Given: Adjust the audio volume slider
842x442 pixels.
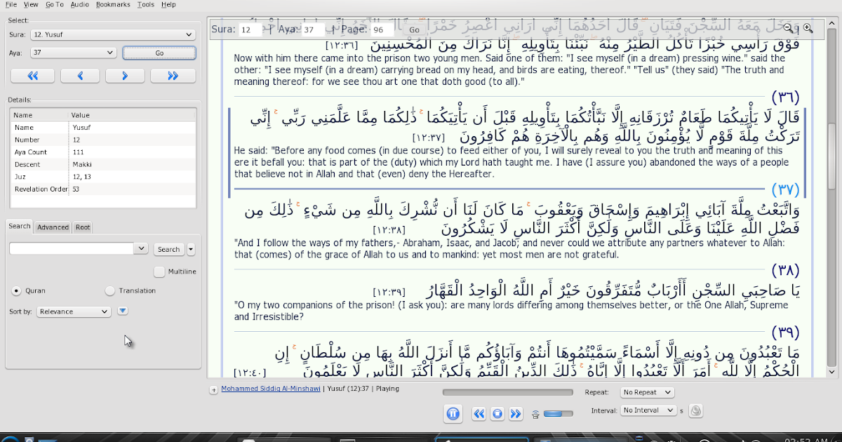Looking at the screenshot, I should [x=558, y=414].
